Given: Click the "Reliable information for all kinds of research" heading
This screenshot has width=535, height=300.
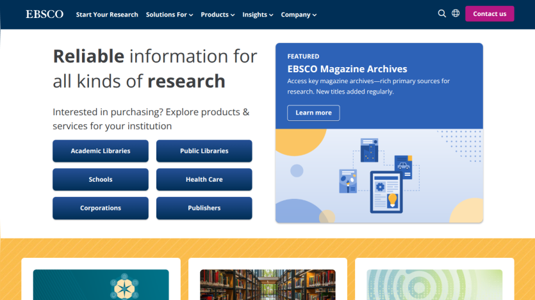Looking at the screenshot, I should tap(155, 68).
